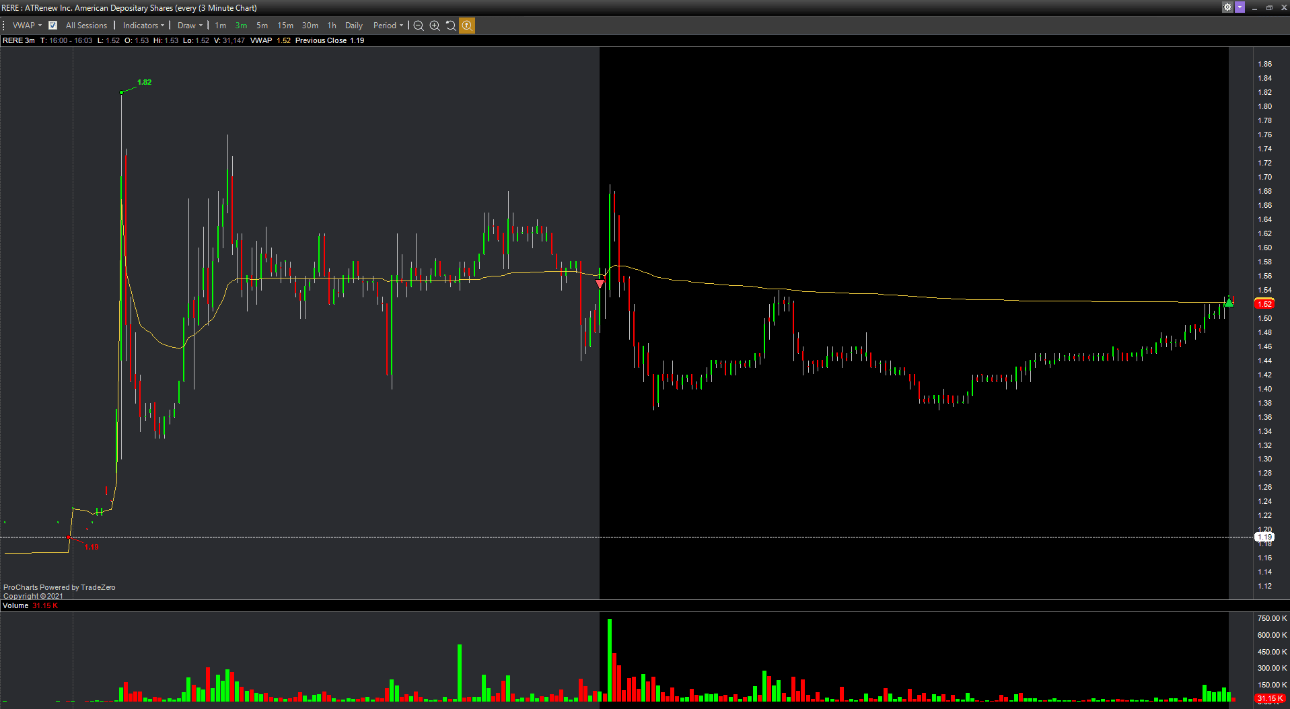Switch chart to 5m interval
The height and width of the screenshot is (709, 1290).
tap(262, 26)
